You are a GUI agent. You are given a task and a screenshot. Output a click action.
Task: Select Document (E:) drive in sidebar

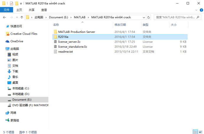(x=24, y=100)
